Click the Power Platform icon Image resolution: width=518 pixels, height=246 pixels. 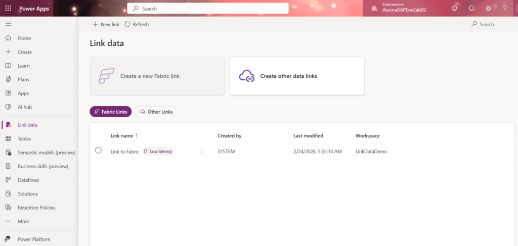[x=8, y=239]
